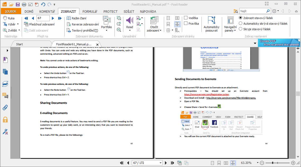Open the Read aloud dropdown
The image size is (301, 167).
(130, 30)
